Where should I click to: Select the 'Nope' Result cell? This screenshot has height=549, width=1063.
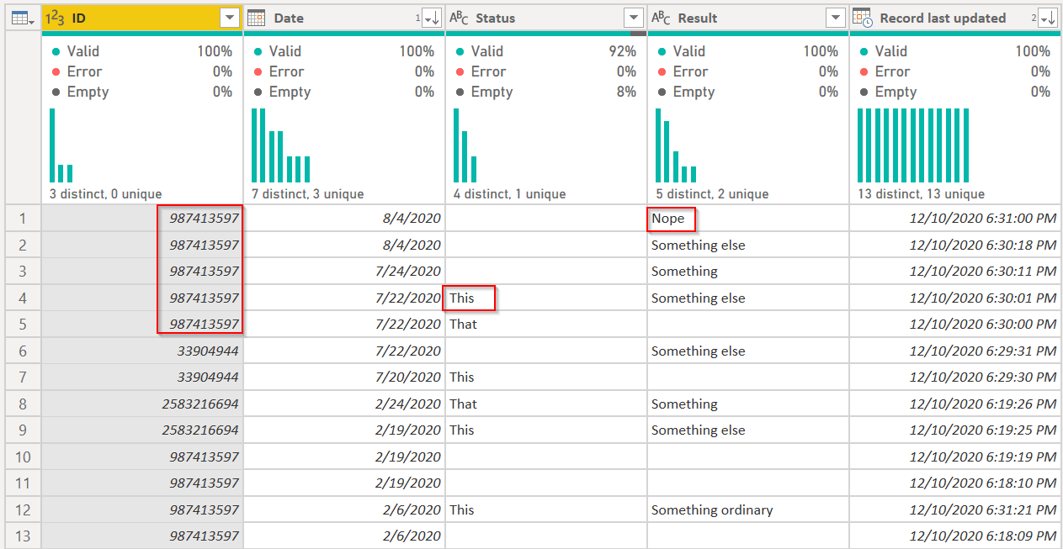pyautogui.click(x=748, y=219)
